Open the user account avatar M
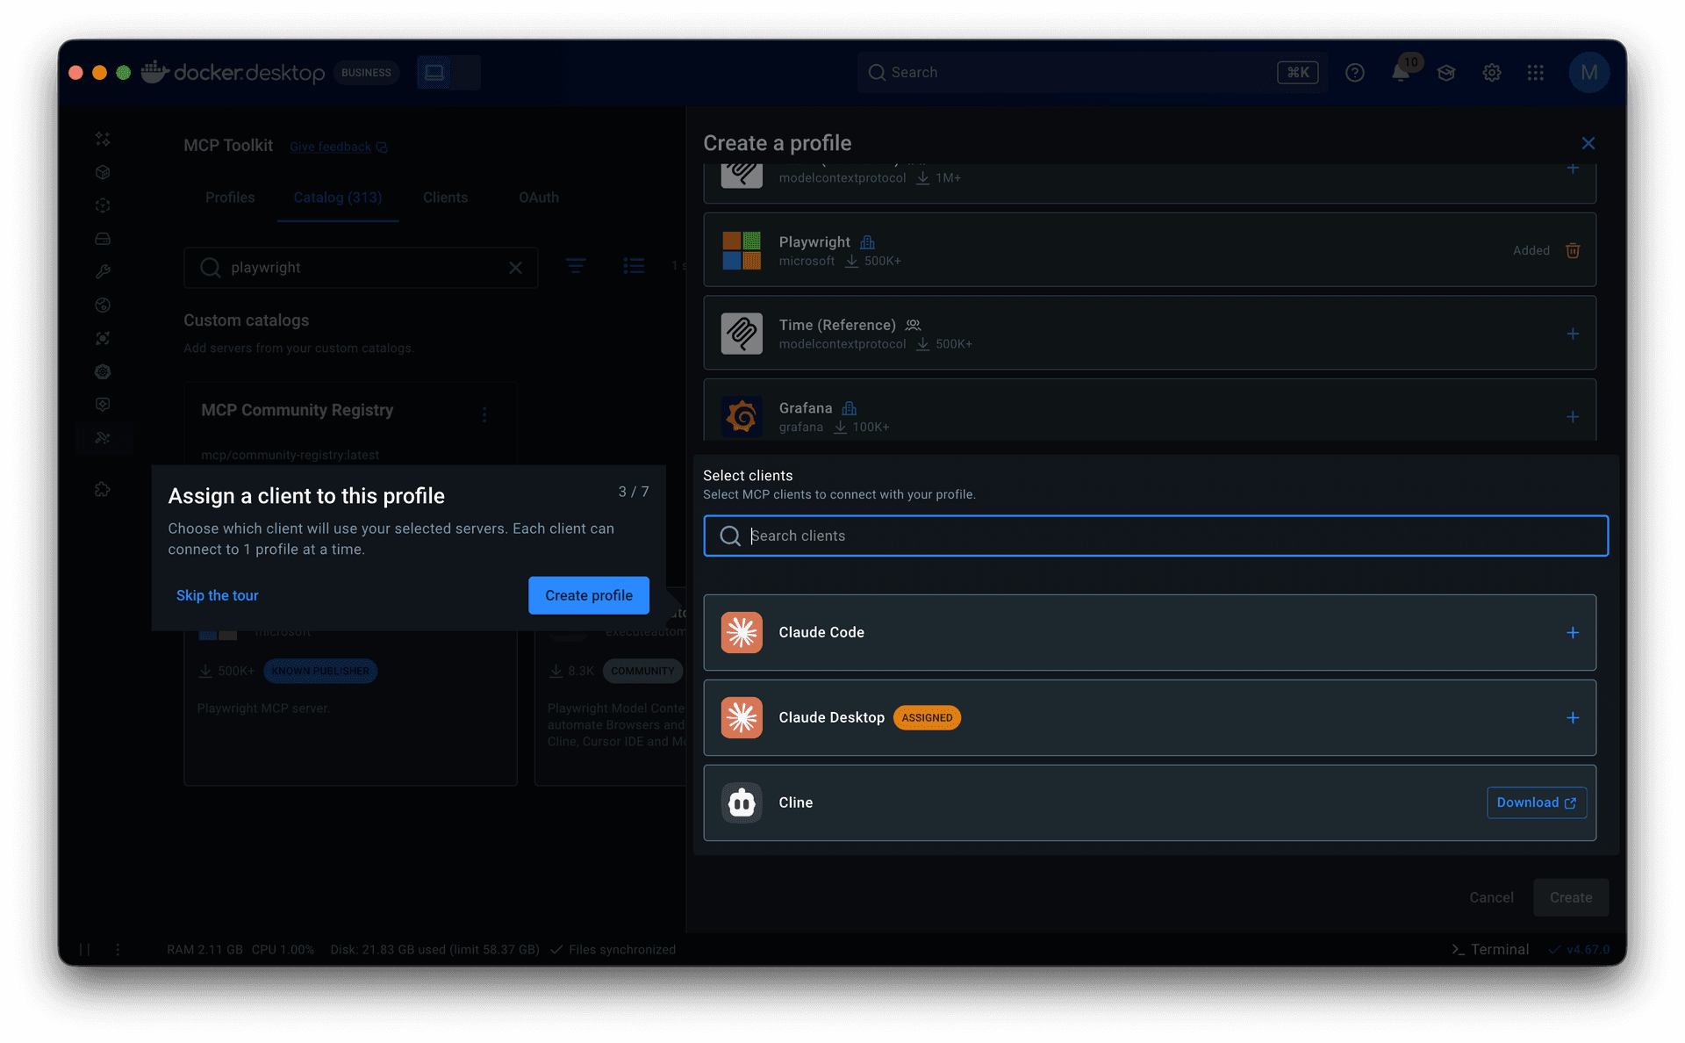 pyautogui.click(x=1588, y=72)
